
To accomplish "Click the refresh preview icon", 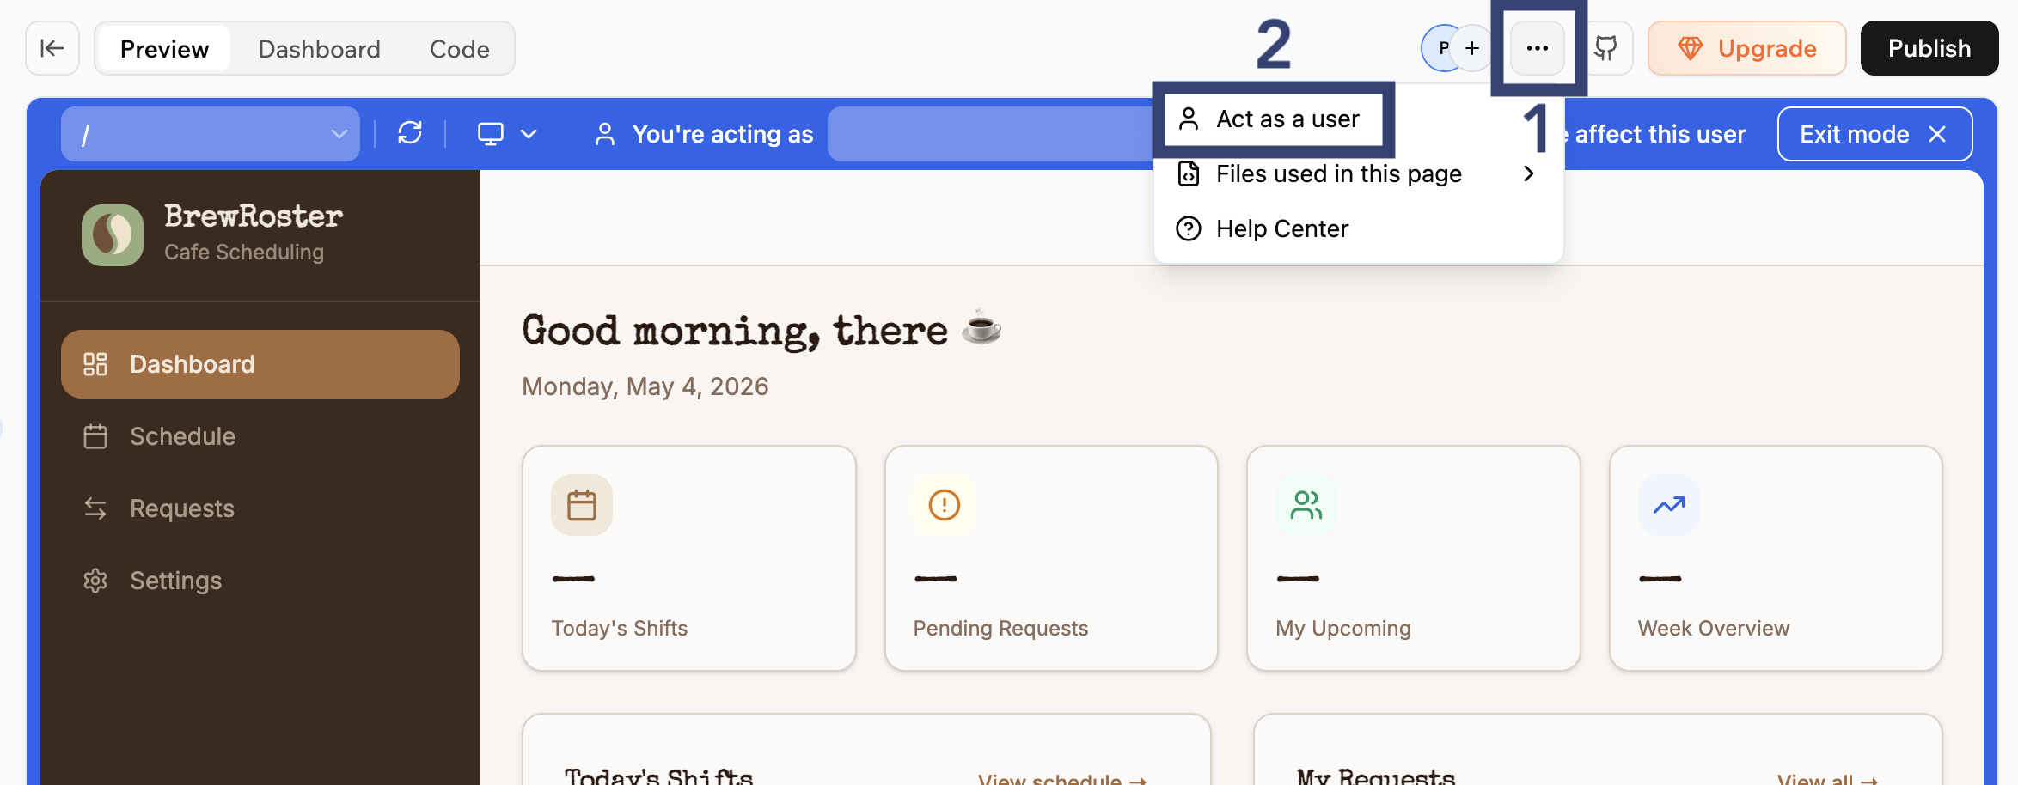I will [410, 133].
